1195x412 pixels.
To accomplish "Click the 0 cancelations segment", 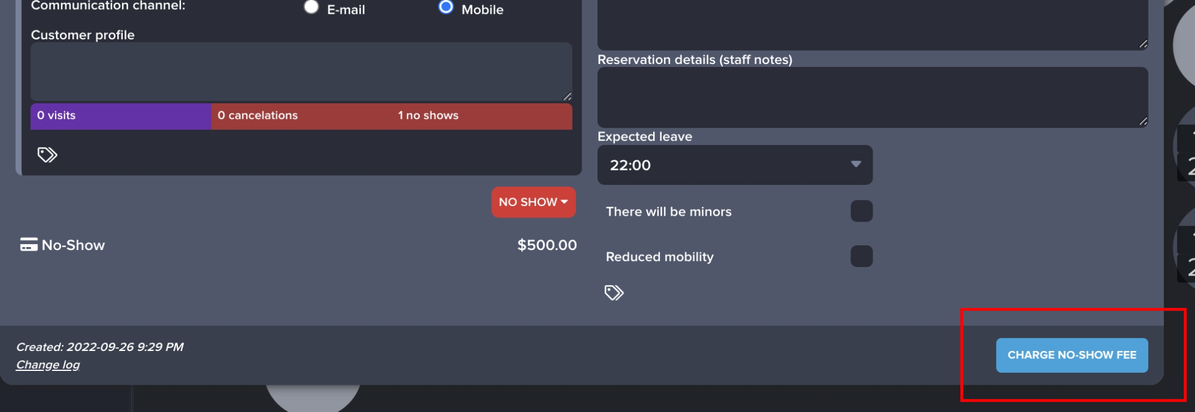I will coord(258,116).
